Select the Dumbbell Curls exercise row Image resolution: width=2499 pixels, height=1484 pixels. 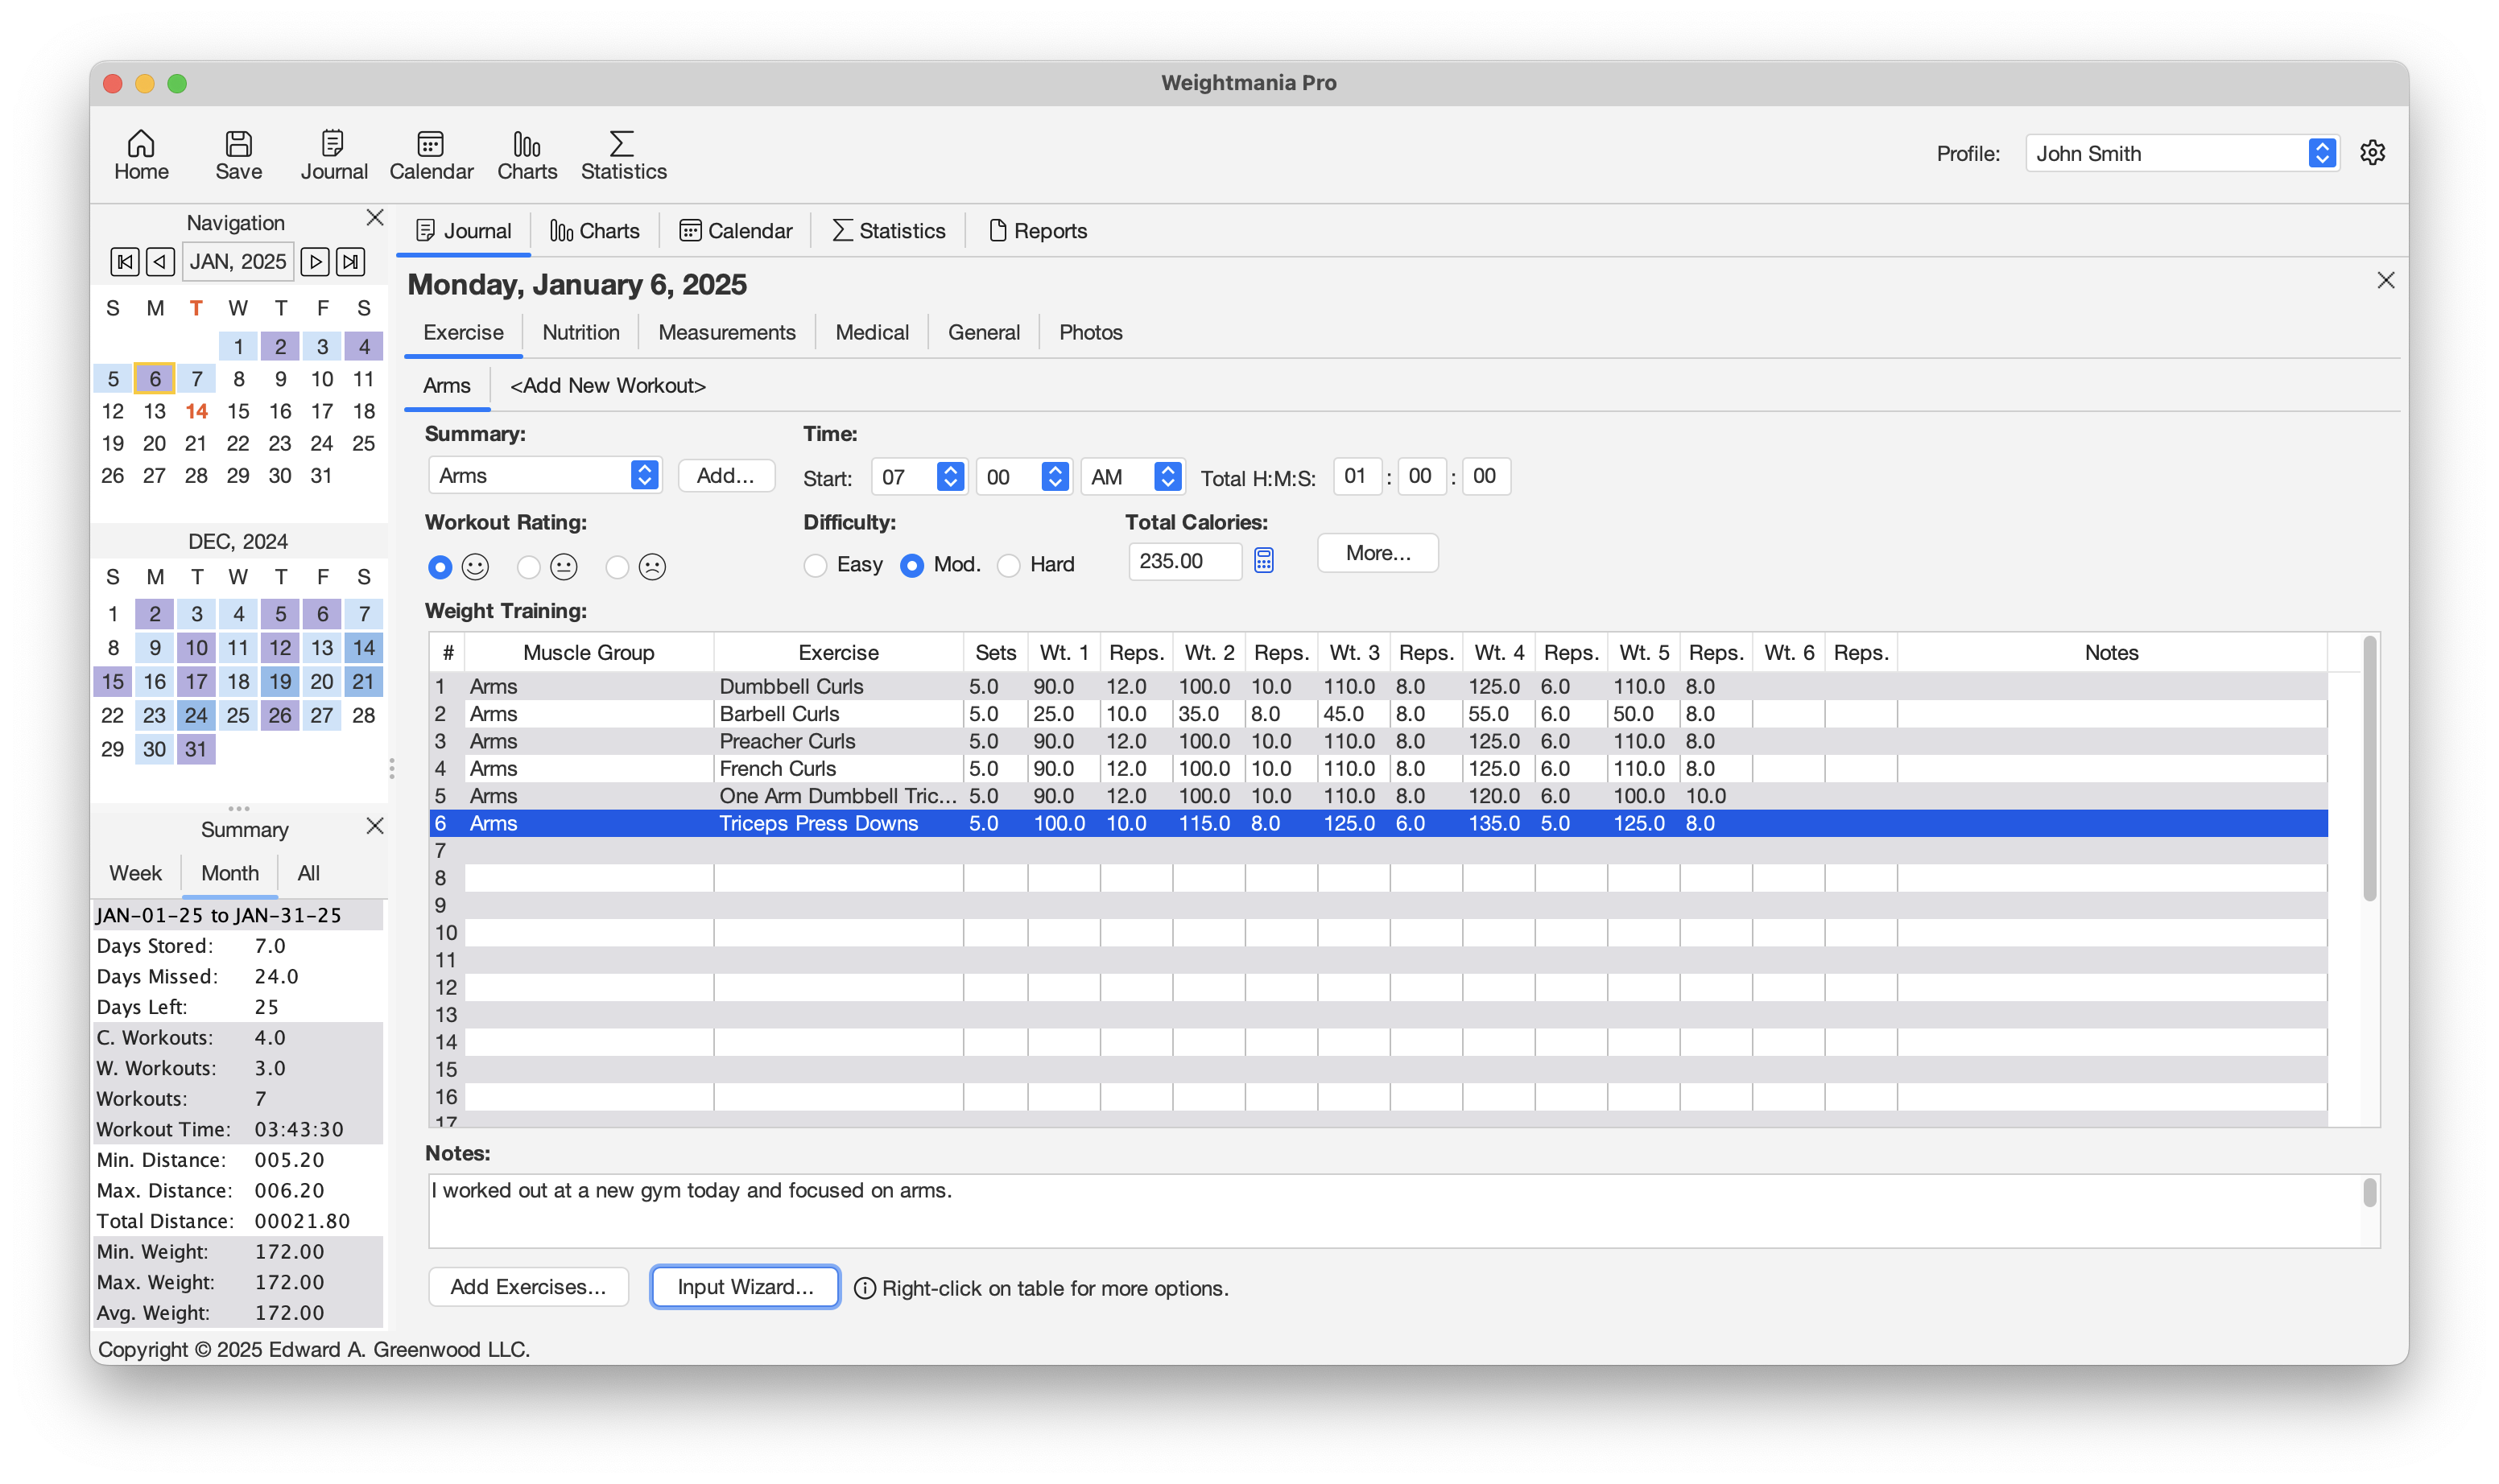1378,686
